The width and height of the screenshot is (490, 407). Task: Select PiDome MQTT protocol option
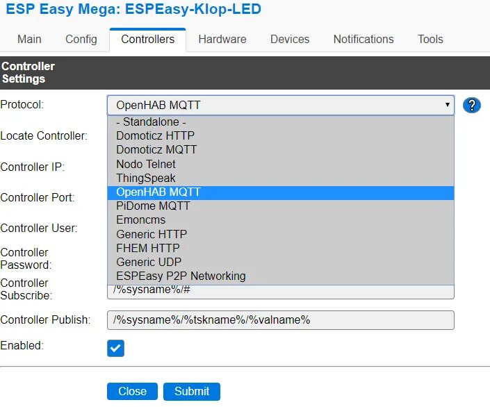tap(281, 206)
